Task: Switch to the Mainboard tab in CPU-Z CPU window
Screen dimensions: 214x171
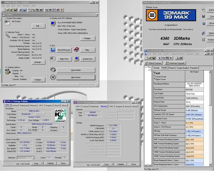Action: [x=24, y=106]
